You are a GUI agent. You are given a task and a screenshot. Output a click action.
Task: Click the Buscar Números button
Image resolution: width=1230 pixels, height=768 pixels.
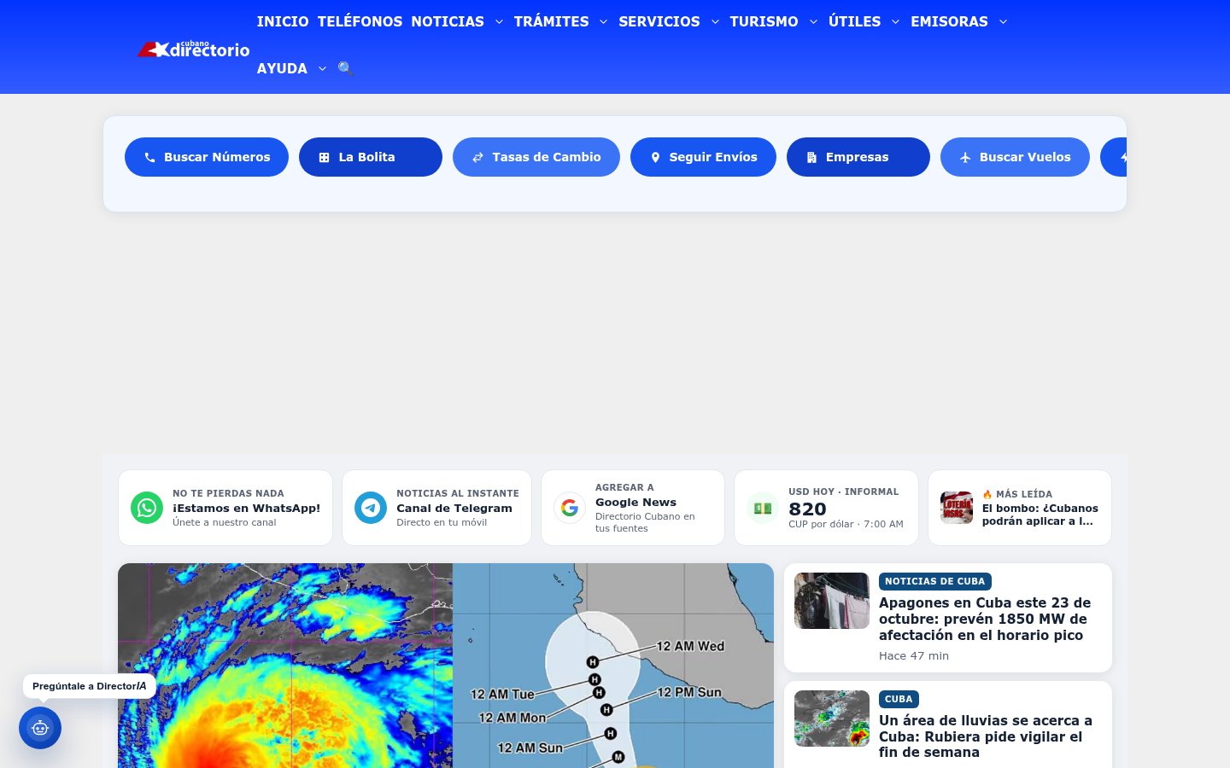pyautogui.click(x=207, y=157)
